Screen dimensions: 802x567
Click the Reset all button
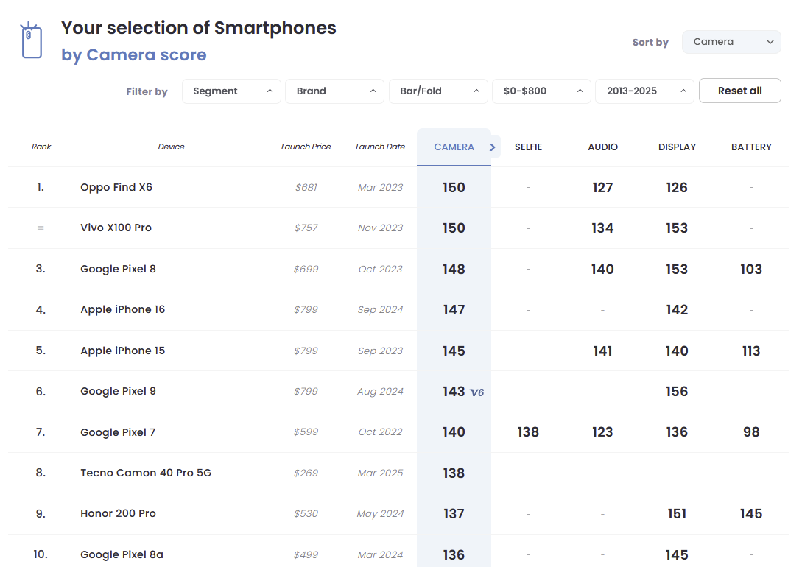pos(739,91)
